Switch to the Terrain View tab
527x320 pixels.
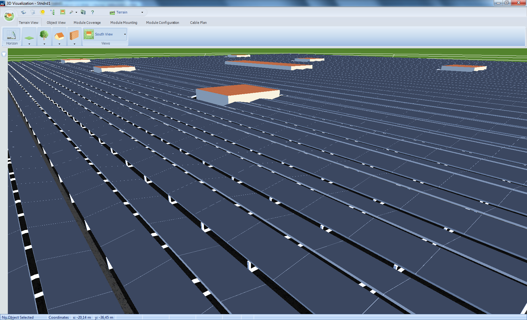tap(29, 23)
